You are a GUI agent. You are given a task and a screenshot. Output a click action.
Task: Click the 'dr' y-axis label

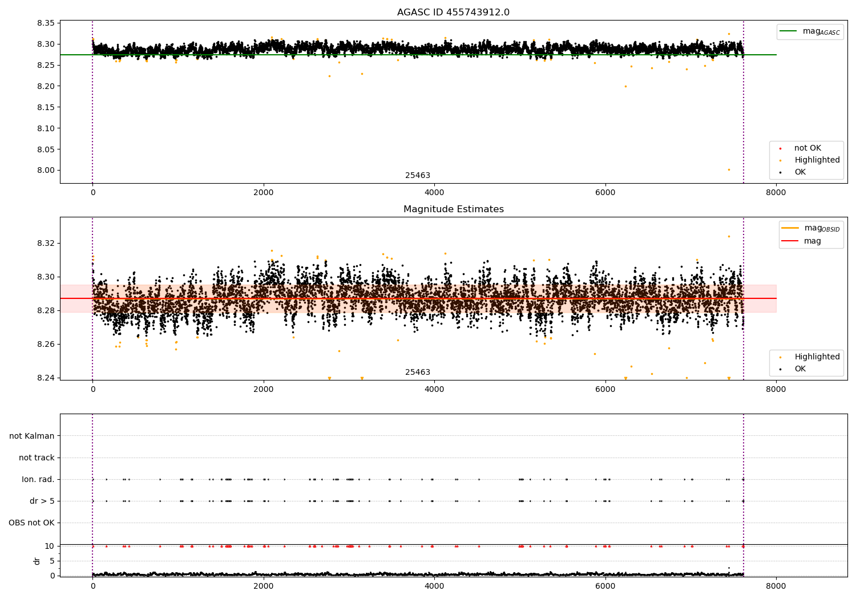pos(37,561)
